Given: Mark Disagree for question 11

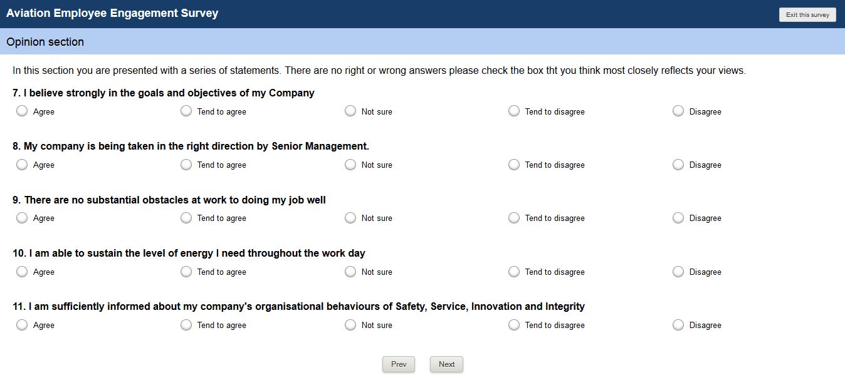Looking at the screenshot, I should click(678, 325).
